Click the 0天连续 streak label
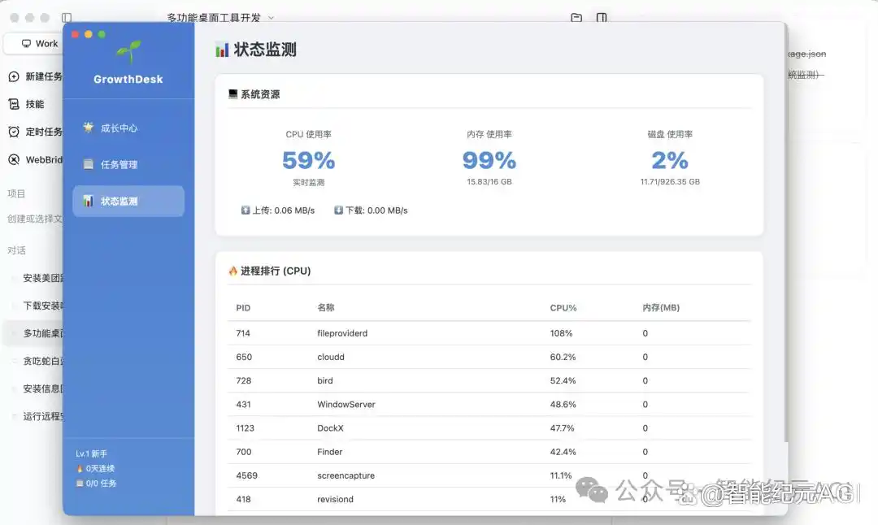Viewport: 878px width, 525px height. coord(95,468)
